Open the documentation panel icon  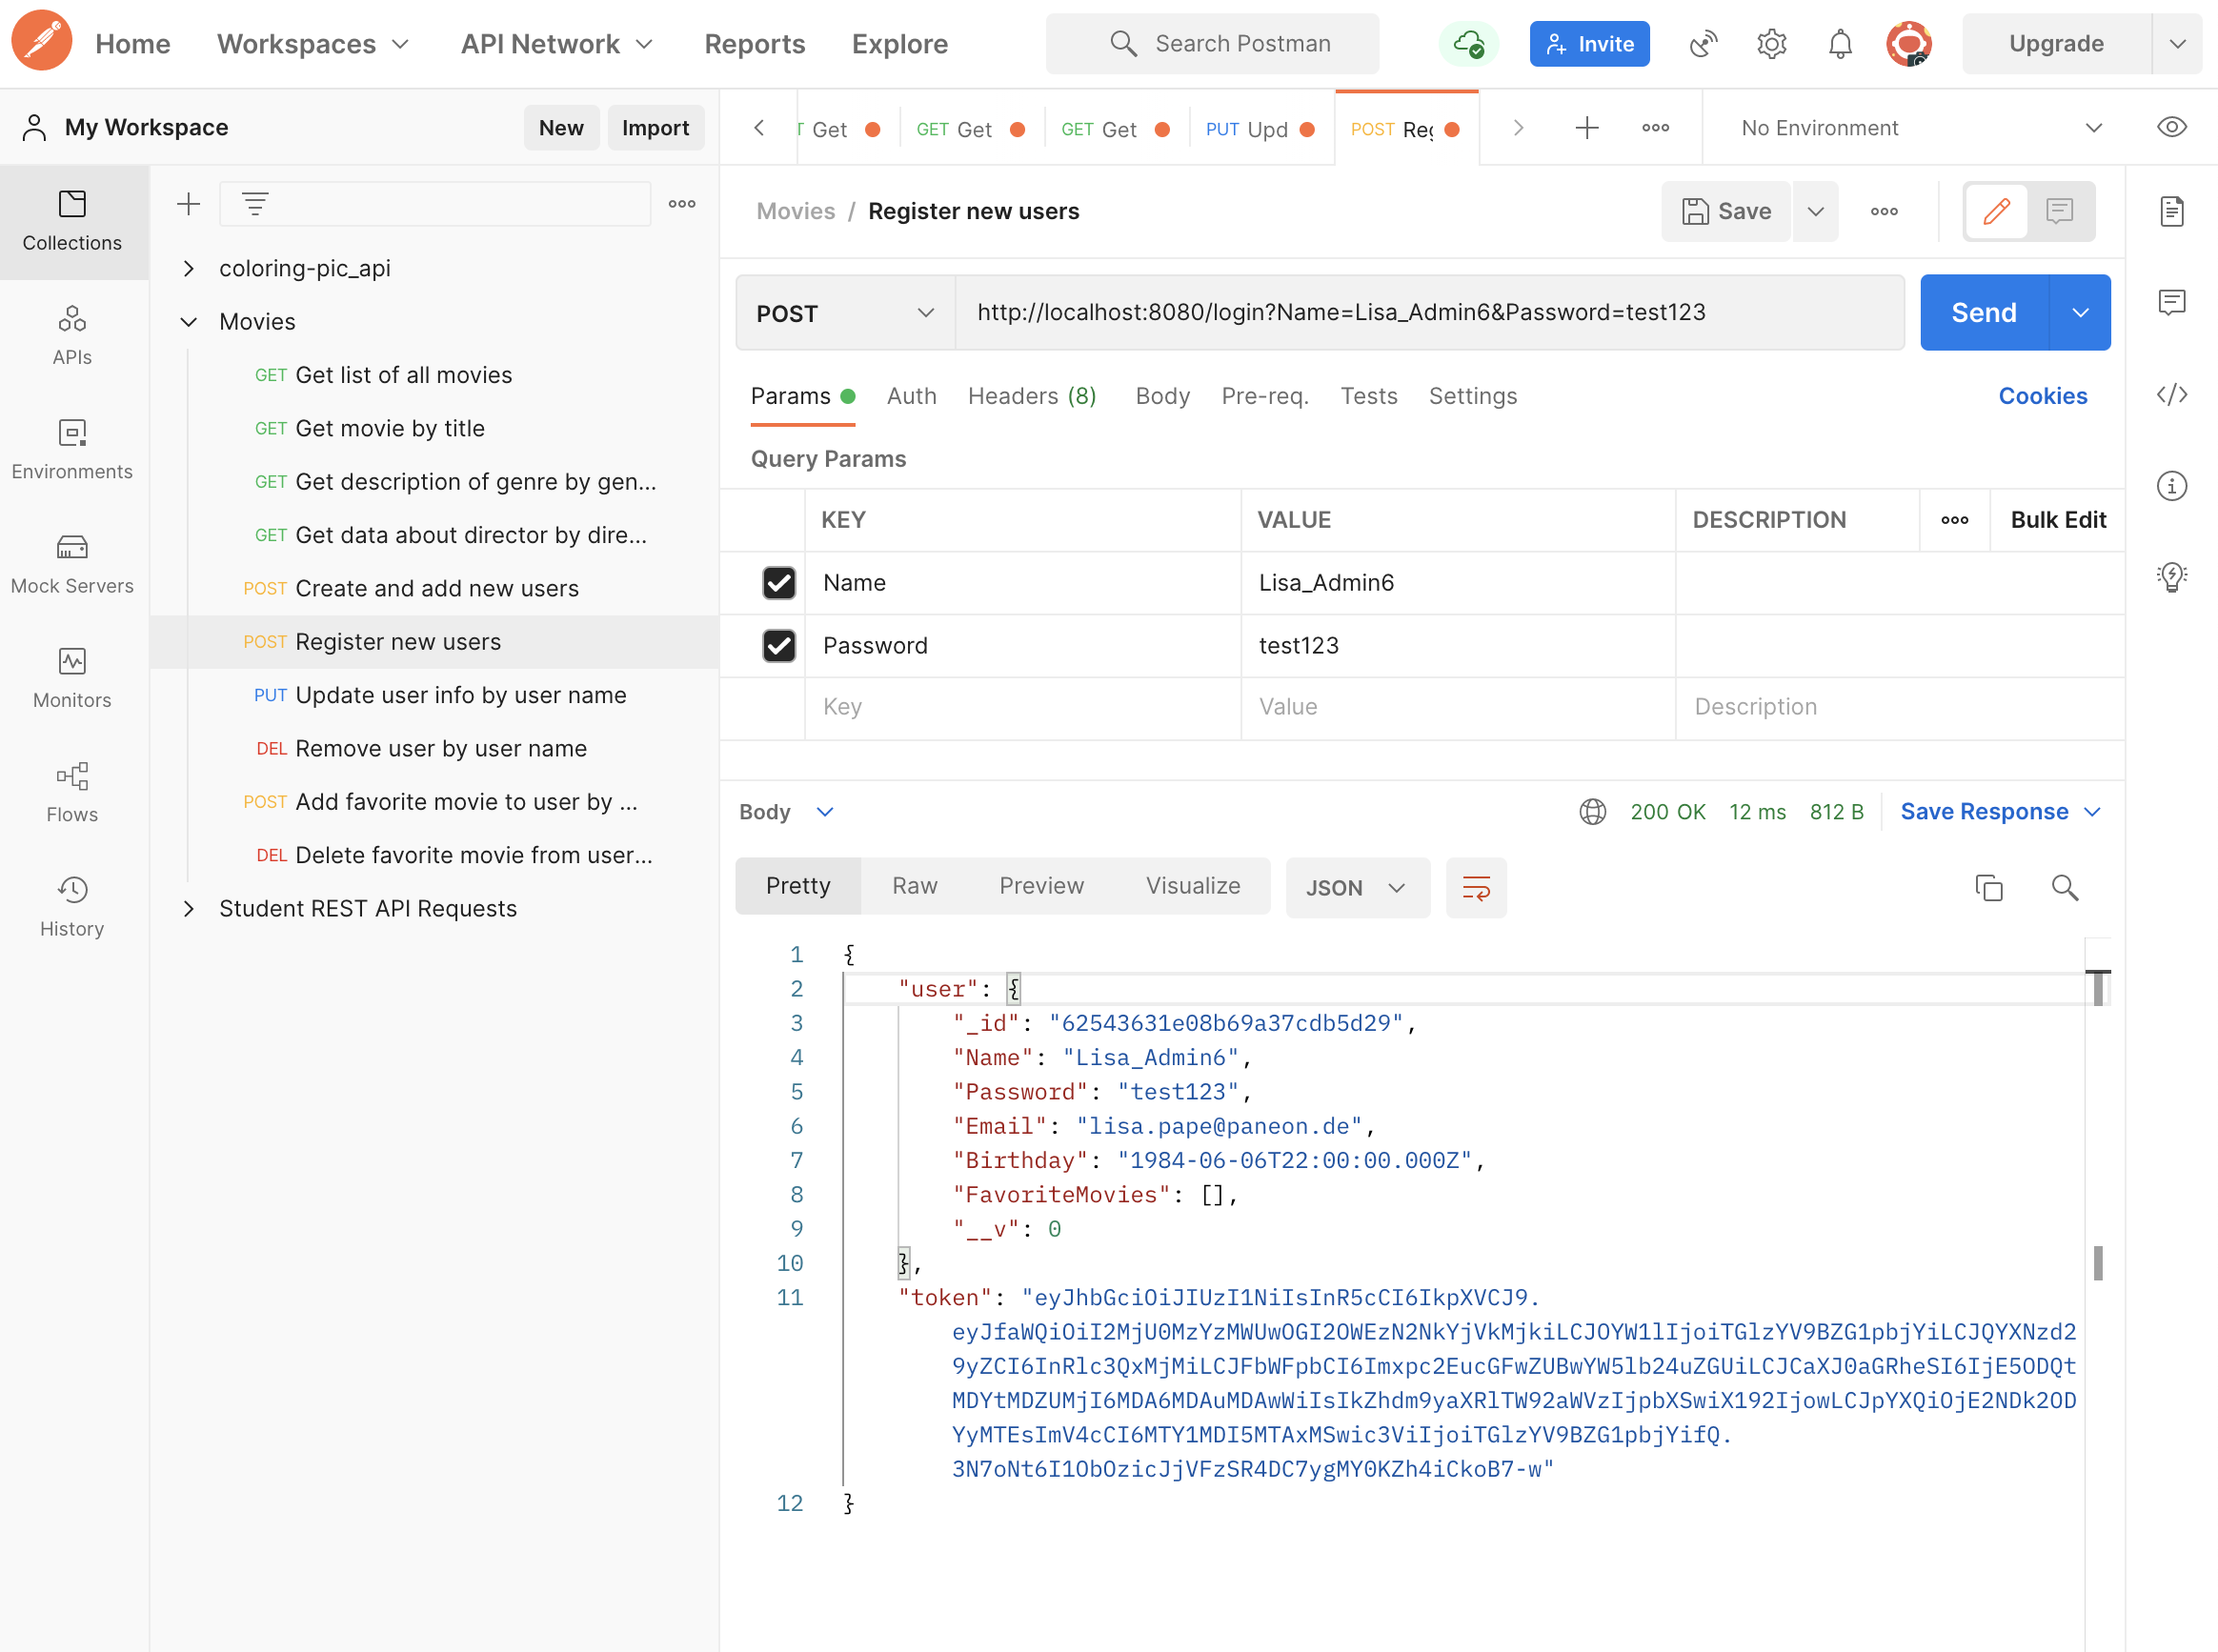point(2171,211)
